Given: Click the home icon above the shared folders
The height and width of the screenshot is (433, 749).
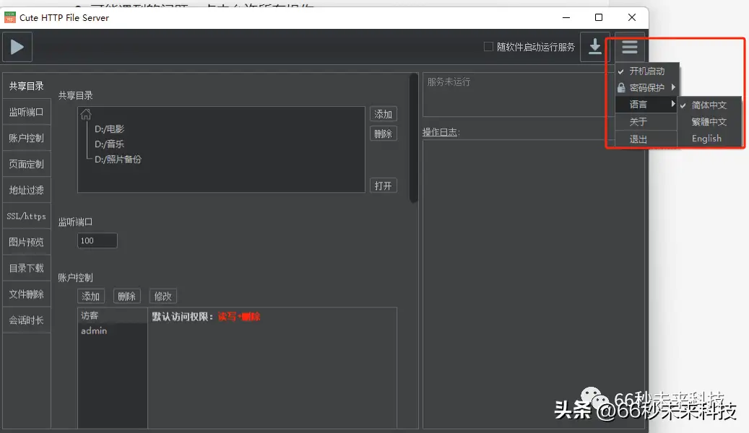Looking at the screenshot, I should click(86, 113).
